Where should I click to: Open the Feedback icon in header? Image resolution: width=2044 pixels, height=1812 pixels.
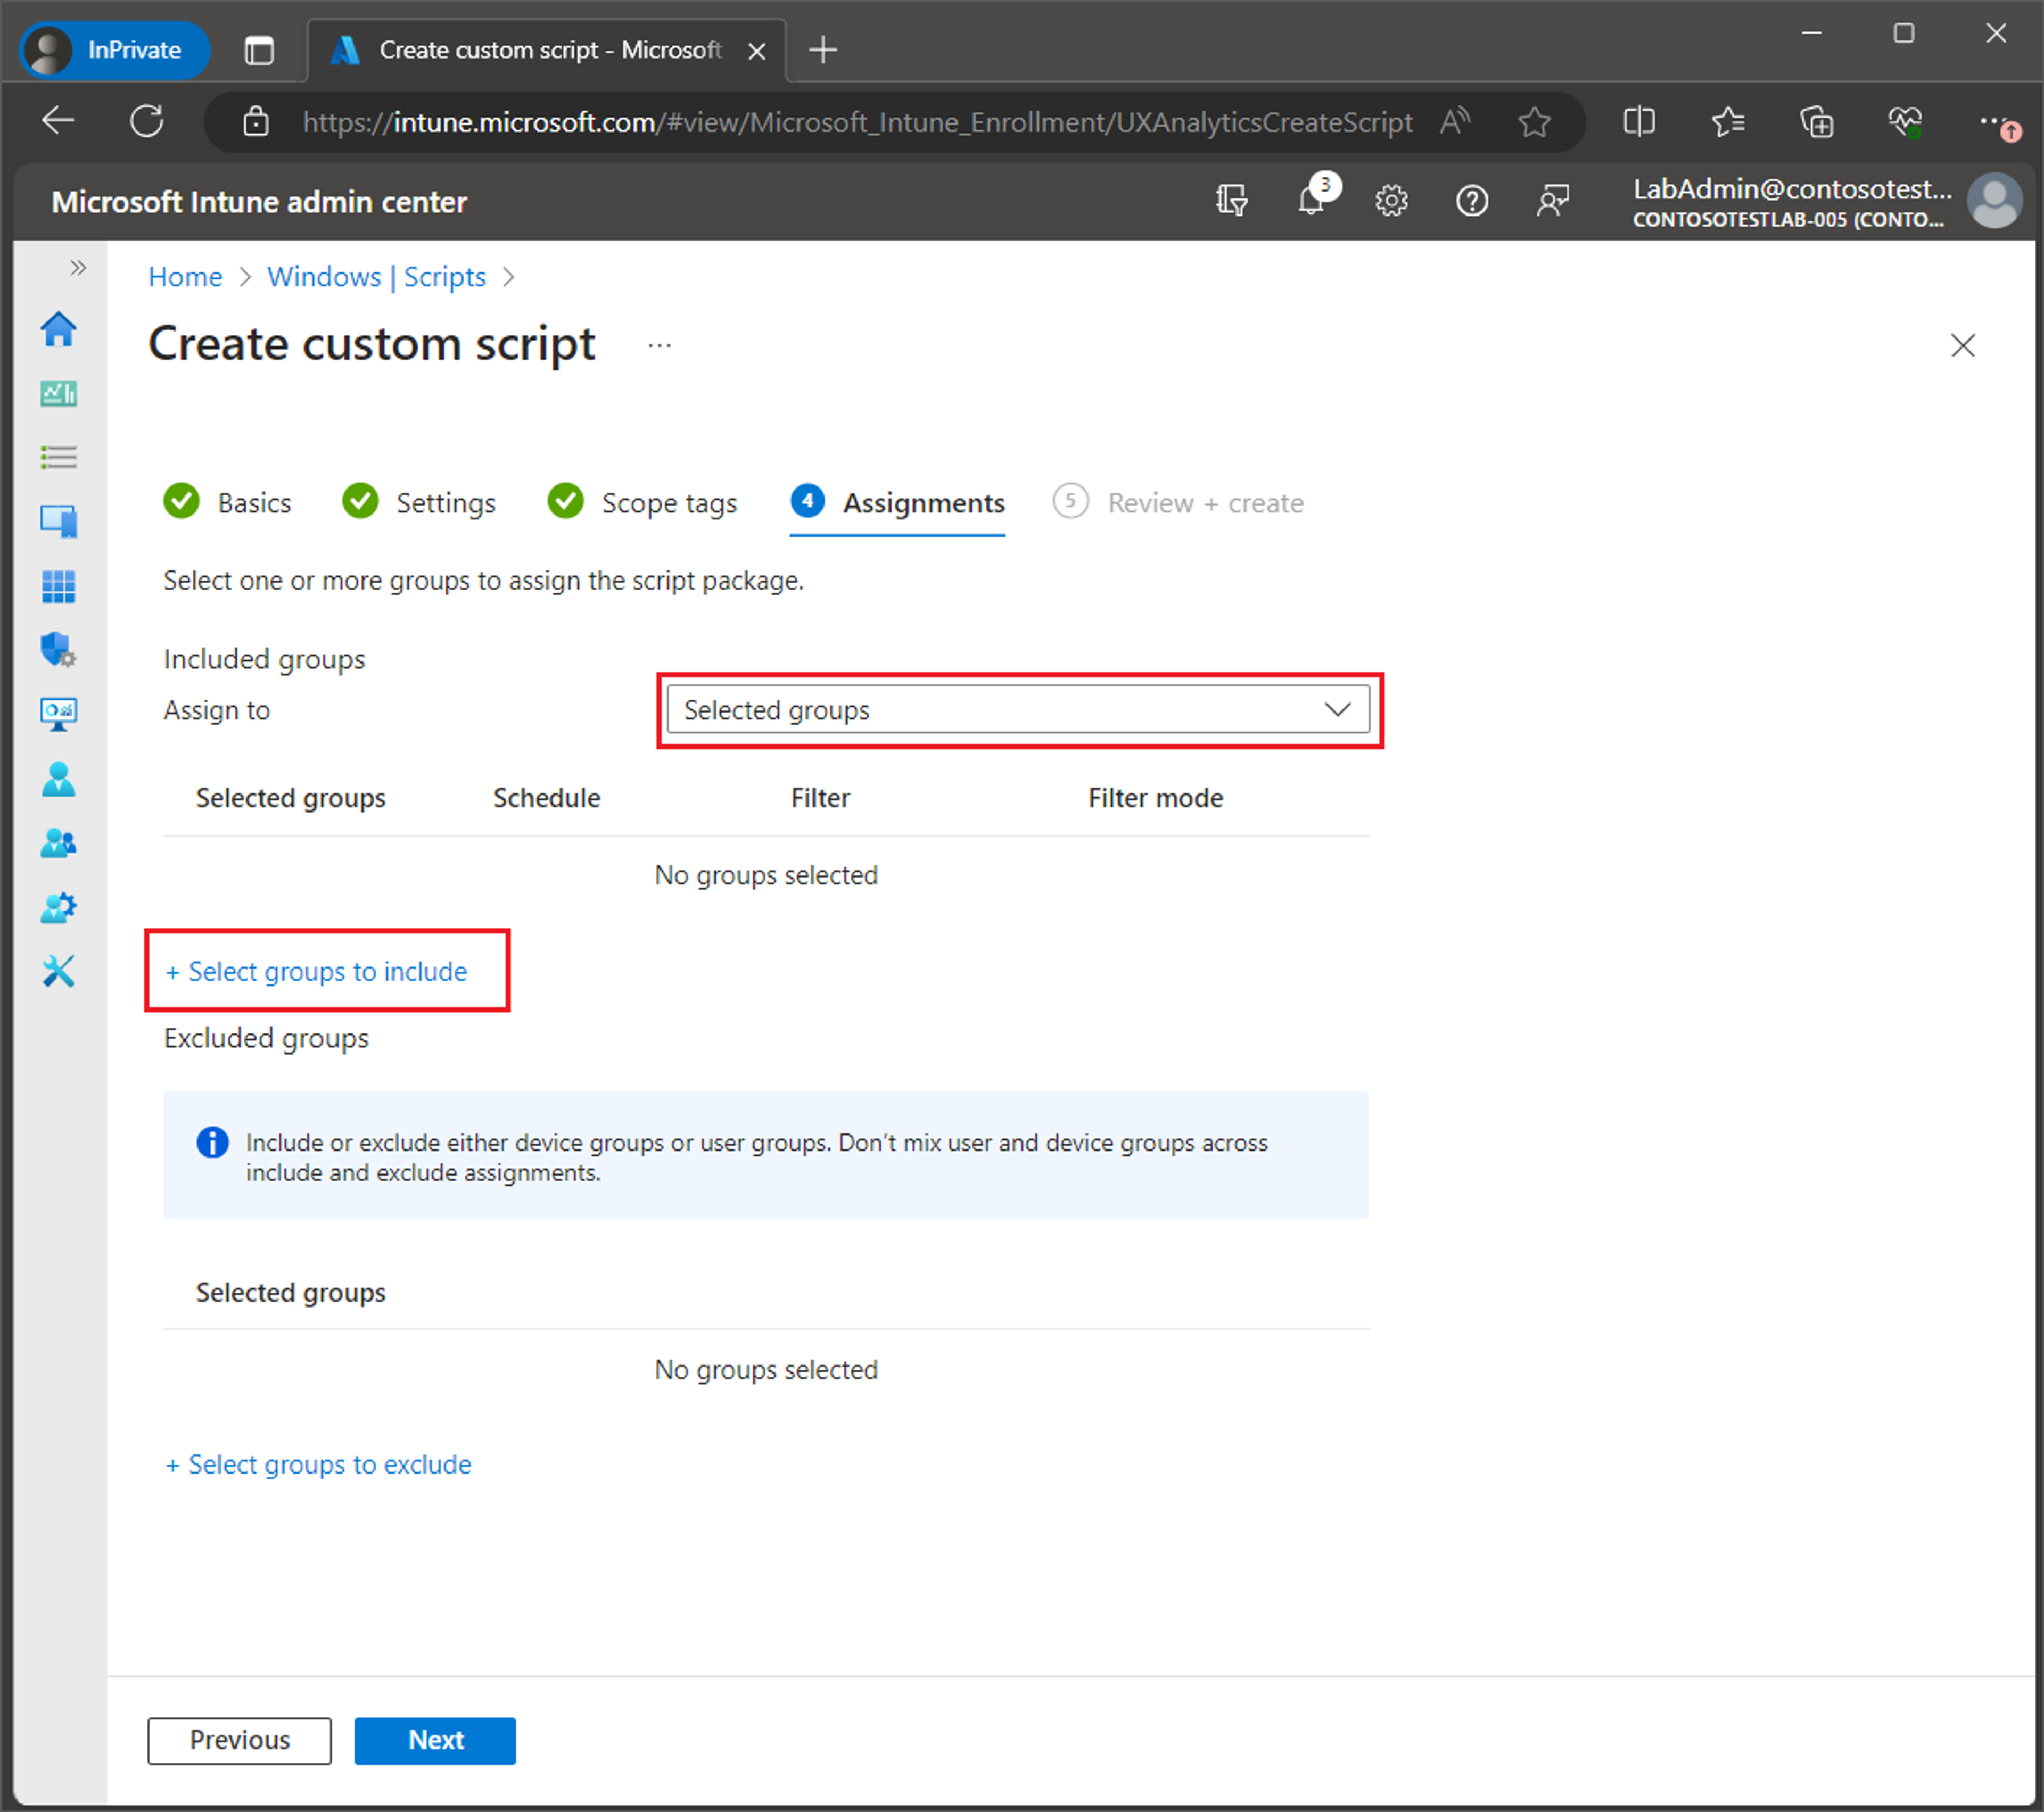[x=1552, y=201]
